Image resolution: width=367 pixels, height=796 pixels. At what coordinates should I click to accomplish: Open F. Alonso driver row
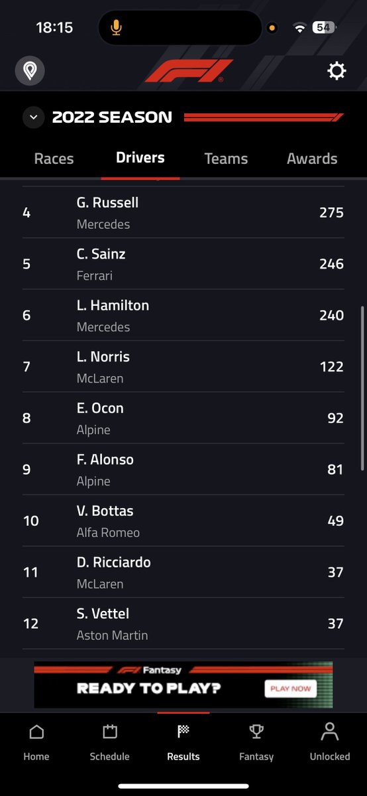(183, 470)
